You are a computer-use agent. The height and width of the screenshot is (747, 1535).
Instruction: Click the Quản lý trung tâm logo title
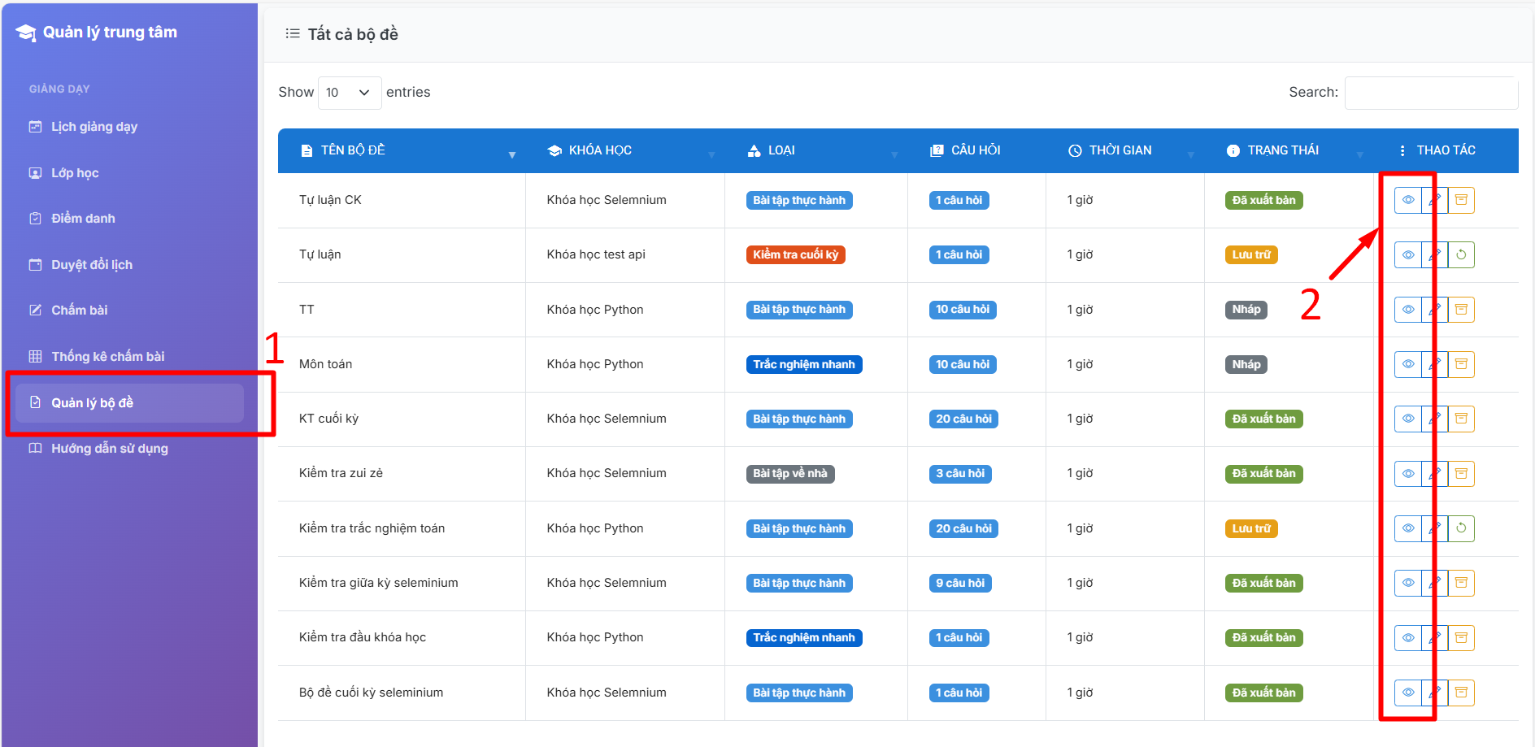(109, 33)
